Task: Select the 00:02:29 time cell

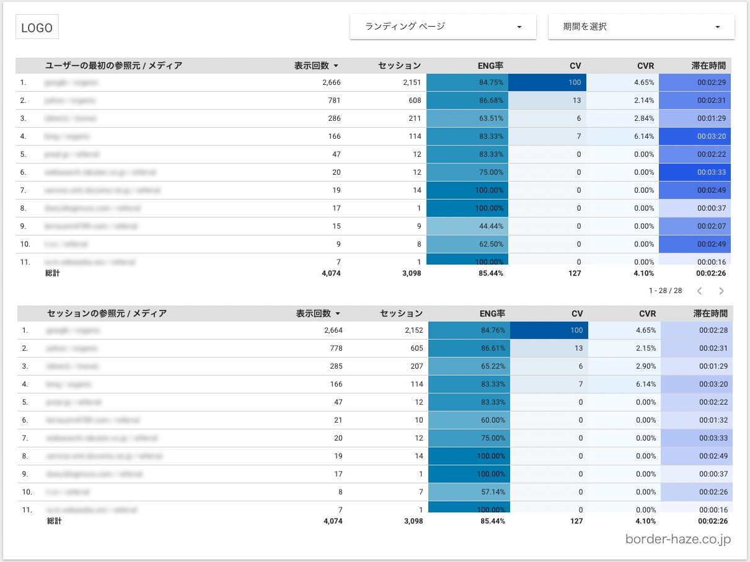Action: coord(695,82)
